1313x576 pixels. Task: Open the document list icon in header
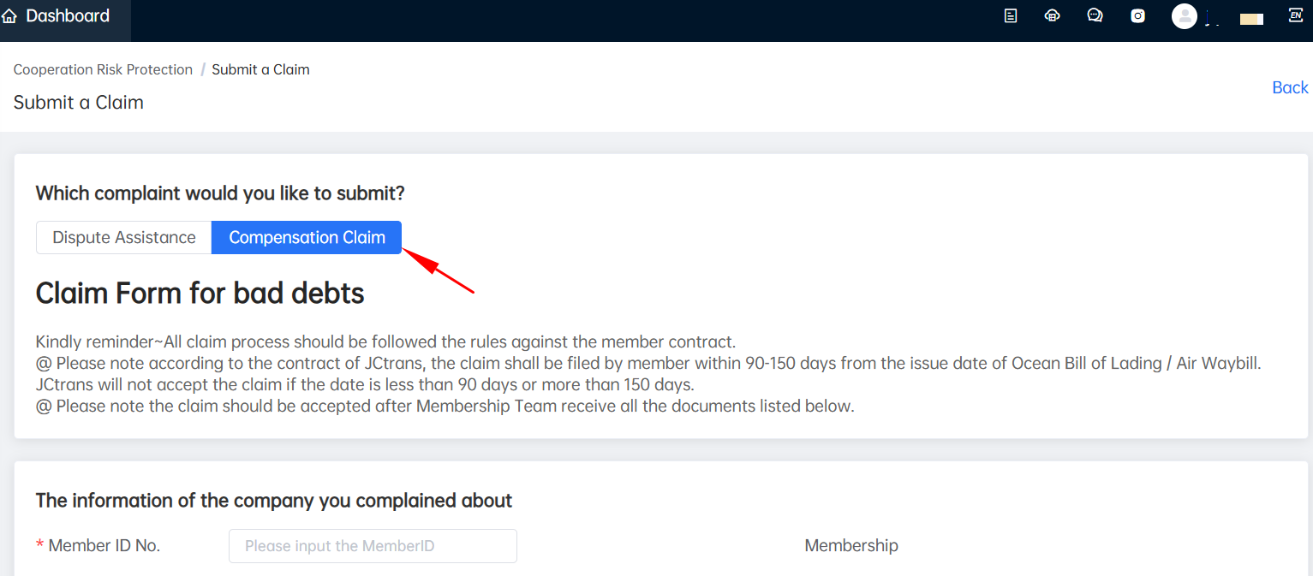pyautogui.click(x=1011, y=15)
